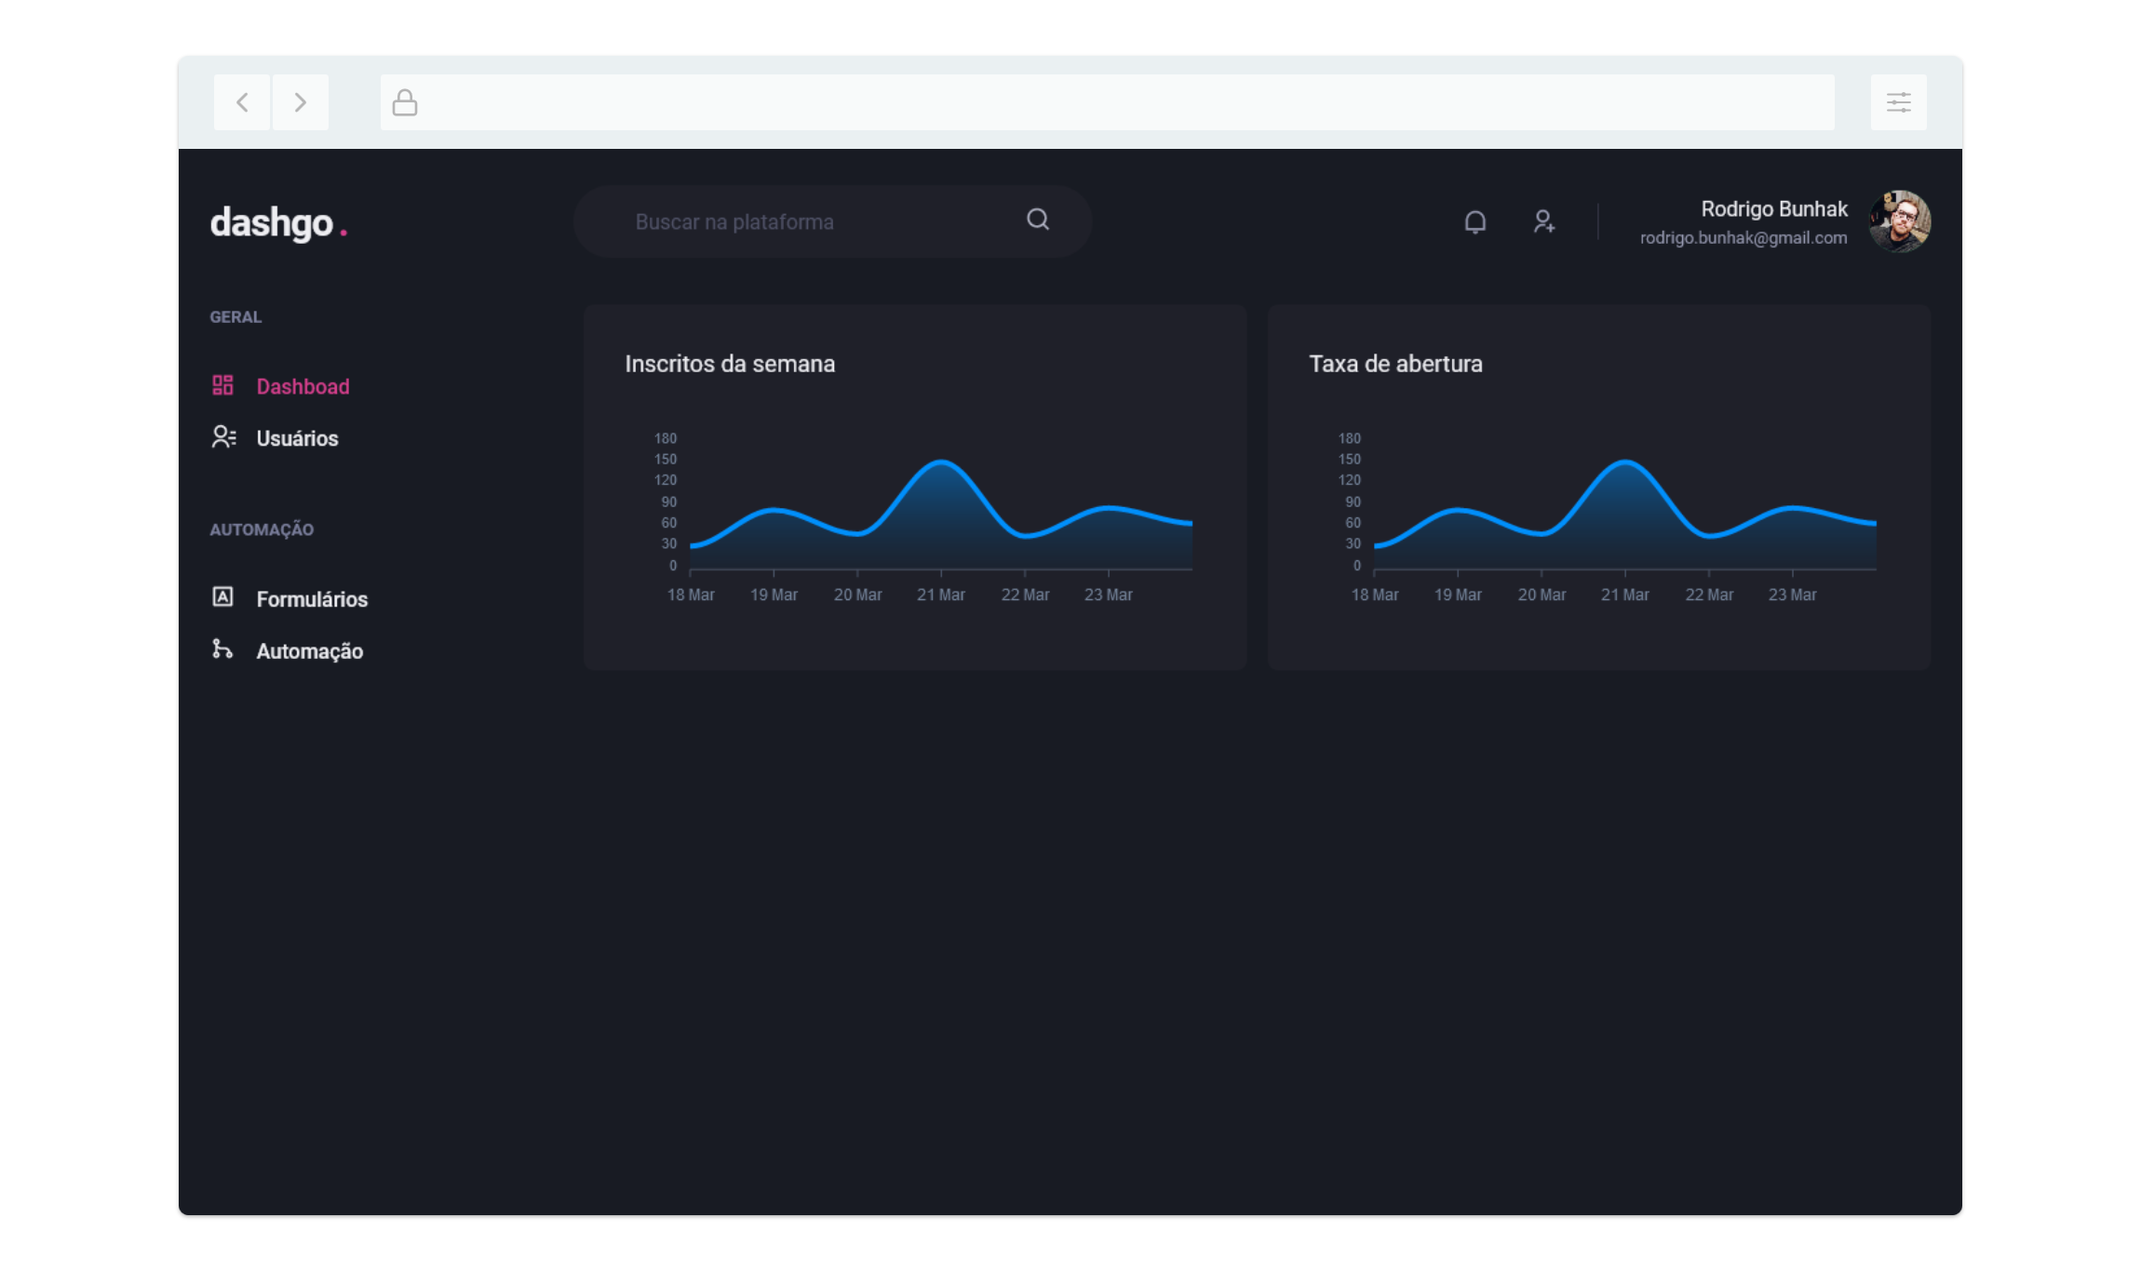
Task: Open Formulários in the sidebar
Action: coord(312,599)
